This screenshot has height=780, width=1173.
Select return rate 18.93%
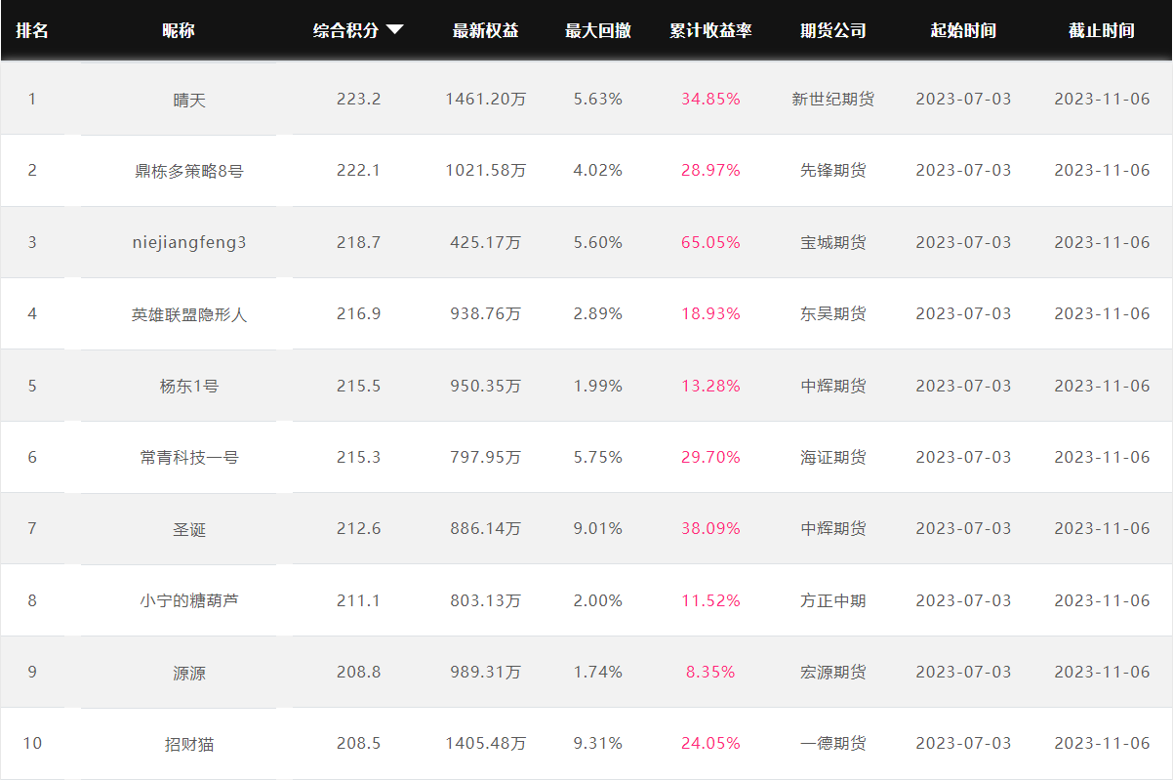[x=711, y=313]
